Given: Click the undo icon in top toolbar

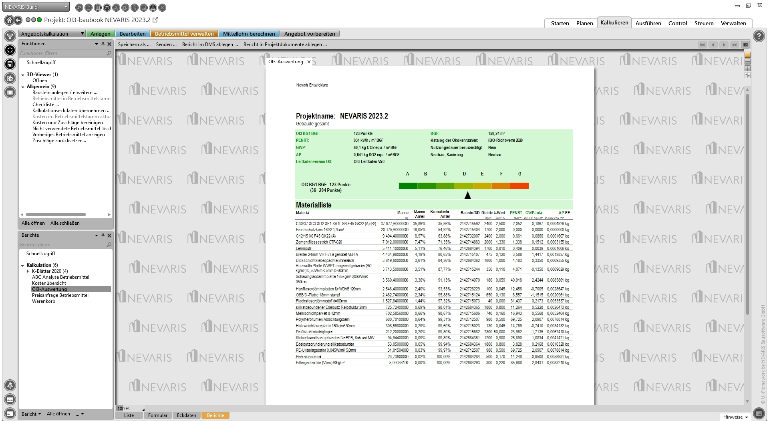Looking at the screenshot, I should (x=79, y=8).
